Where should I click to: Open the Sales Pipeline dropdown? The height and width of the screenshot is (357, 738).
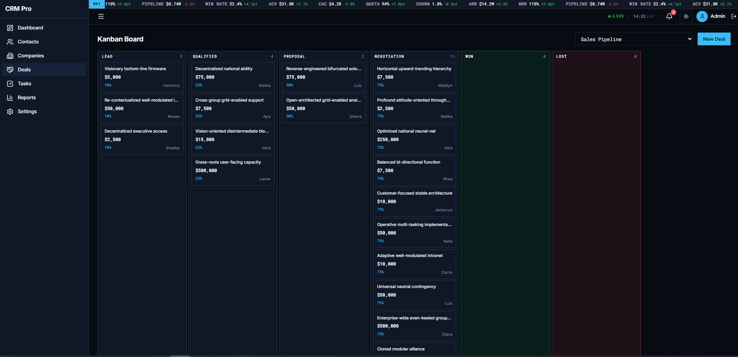(634, 39)
